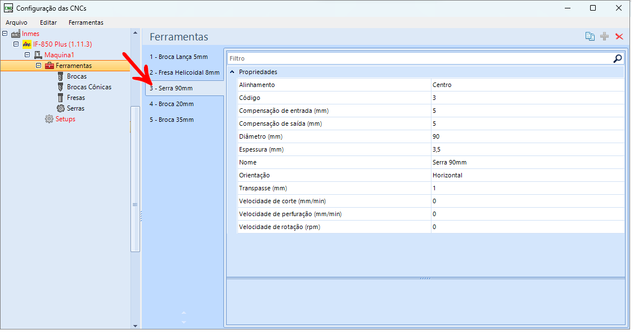Click the Maquina1 machine icon
The height and width of the screenshot is (334, 634).
(x=38, y=55)
